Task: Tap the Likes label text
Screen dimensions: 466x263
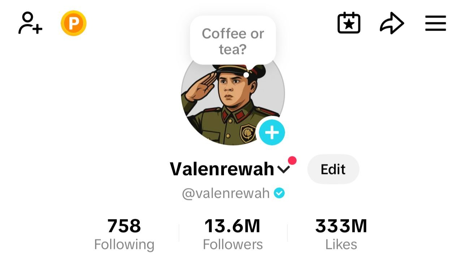Action: [341, 245]
